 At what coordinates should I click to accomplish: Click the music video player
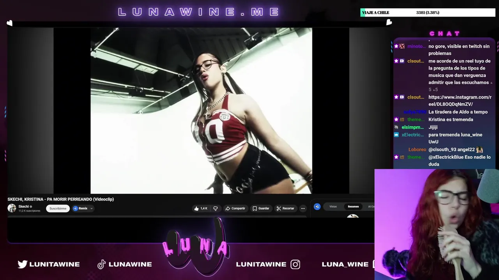pyautogui.click(x=201, y=111)
